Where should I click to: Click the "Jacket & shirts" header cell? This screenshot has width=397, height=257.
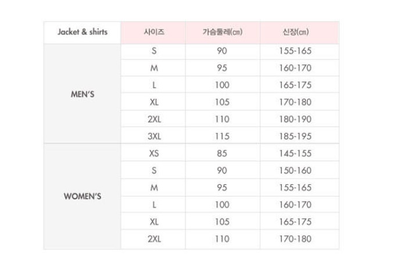click(82, 32)
